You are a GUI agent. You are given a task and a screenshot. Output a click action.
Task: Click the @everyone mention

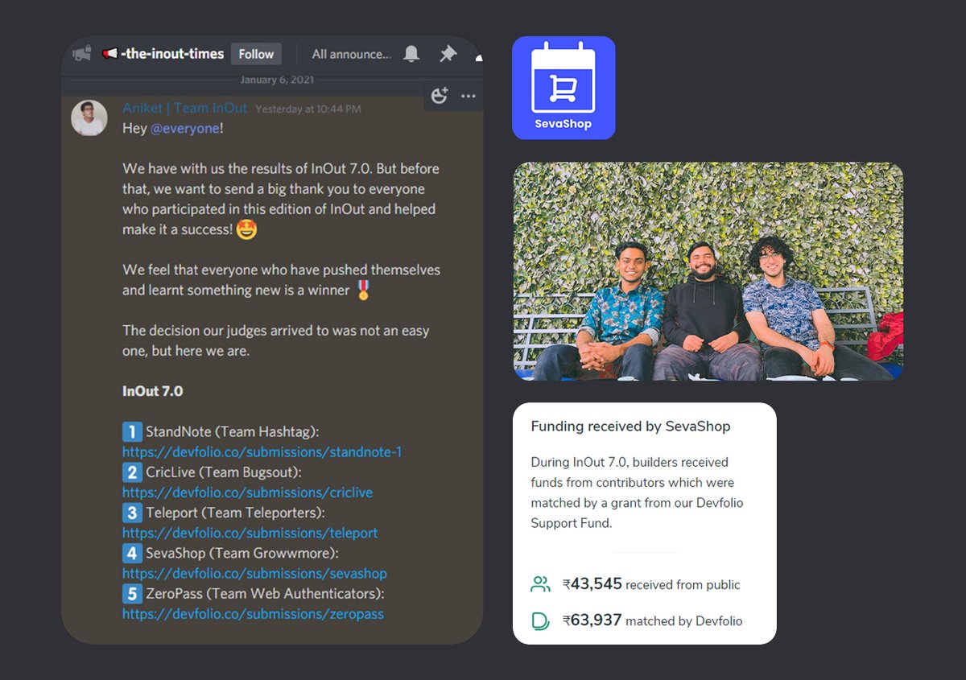point(184,129)
